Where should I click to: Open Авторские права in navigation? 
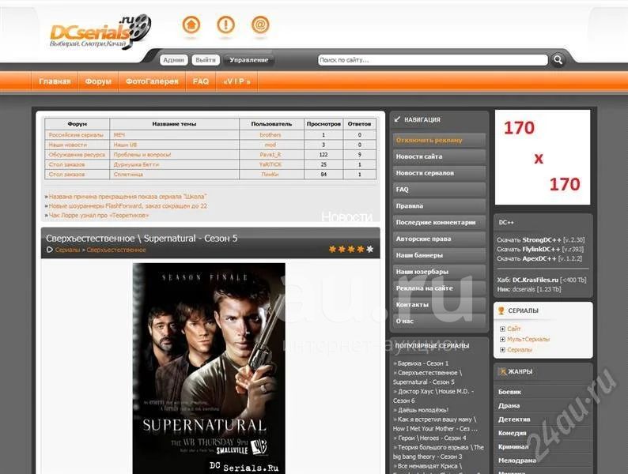[x=439, y=239]
